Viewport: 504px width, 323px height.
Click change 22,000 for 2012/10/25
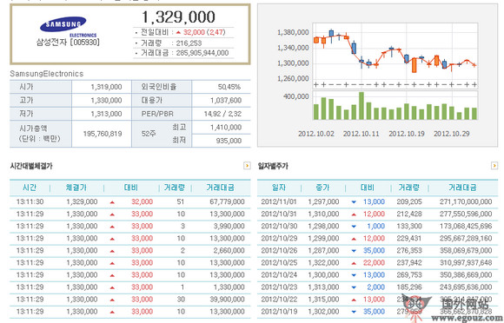point(374,262)
